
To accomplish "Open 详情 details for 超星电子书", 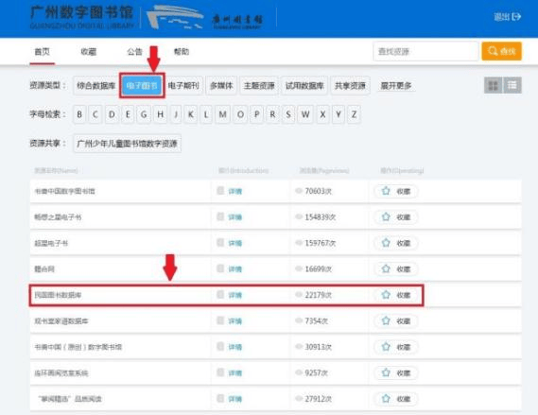I will click(x=235, y=244).
